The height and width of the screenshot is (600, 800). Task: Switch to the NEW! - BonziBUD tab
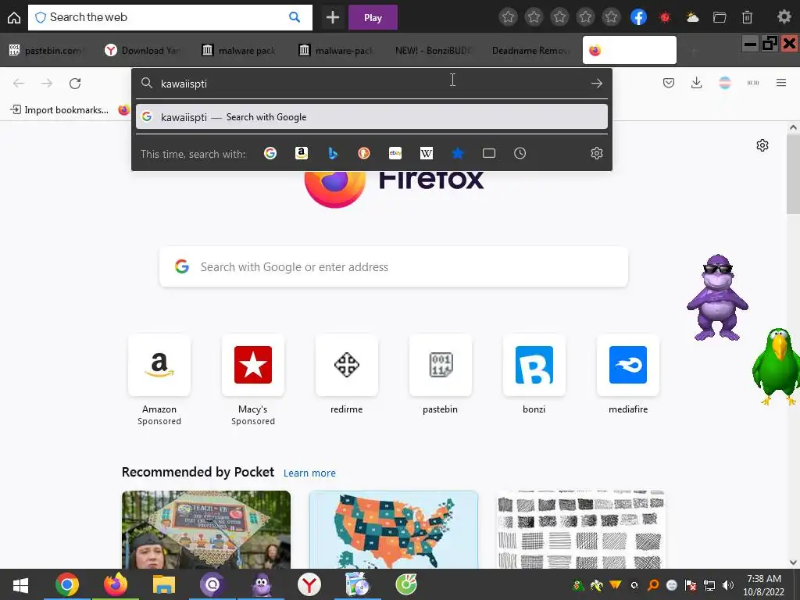(x=433, y=50)
